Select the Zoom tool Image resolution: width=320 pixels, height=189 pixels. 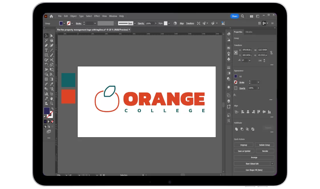coord(52,104)
